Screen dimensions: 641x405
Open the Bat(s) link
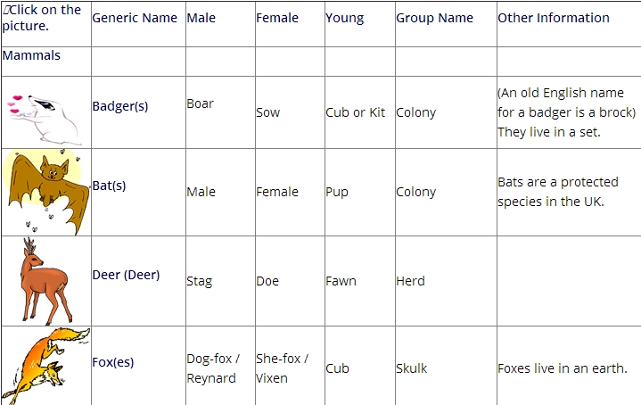click(109, 186)
